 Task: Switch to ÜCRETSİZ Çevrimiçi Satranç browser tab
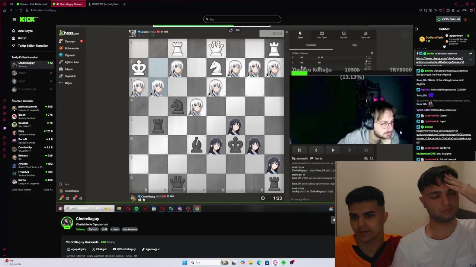(104, 4)
